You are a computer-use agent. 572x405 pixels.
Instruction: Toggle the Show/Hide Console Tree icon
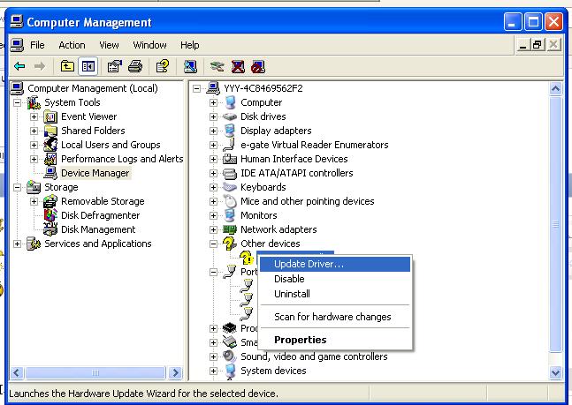88,66
